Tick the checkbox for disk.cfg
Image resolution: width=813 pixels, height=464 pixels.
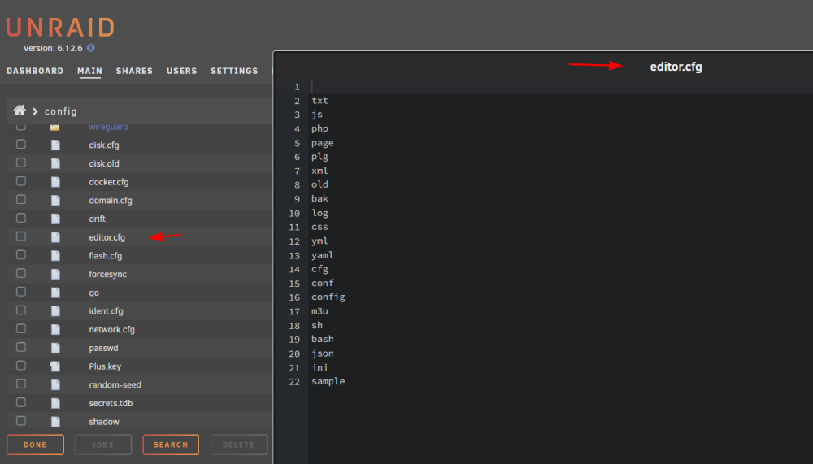(21, 144)
